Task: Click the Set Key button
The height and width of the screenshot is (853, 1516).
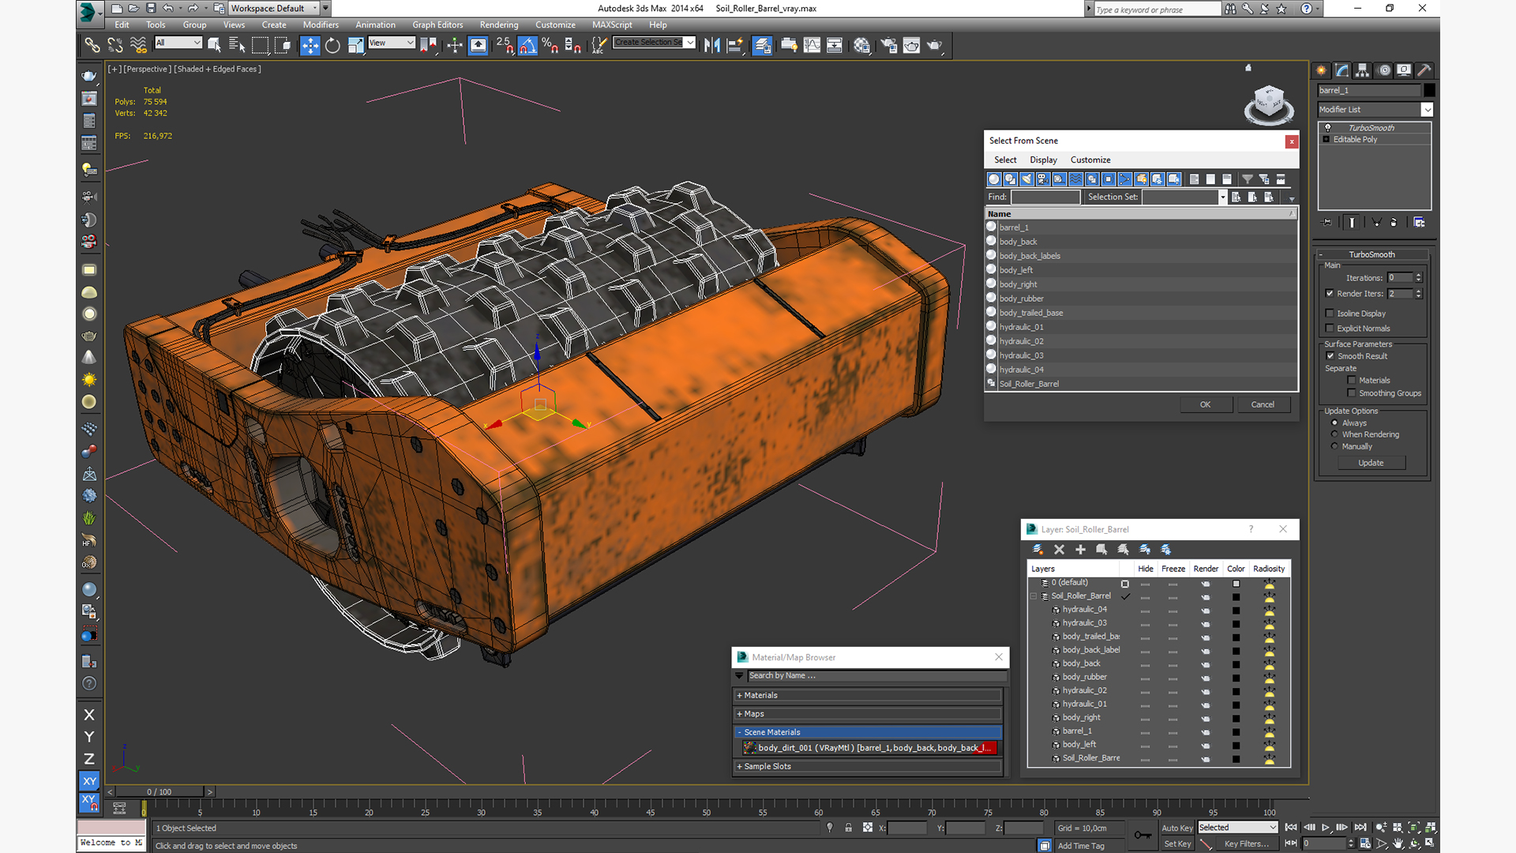Action: coord(1176,844)
